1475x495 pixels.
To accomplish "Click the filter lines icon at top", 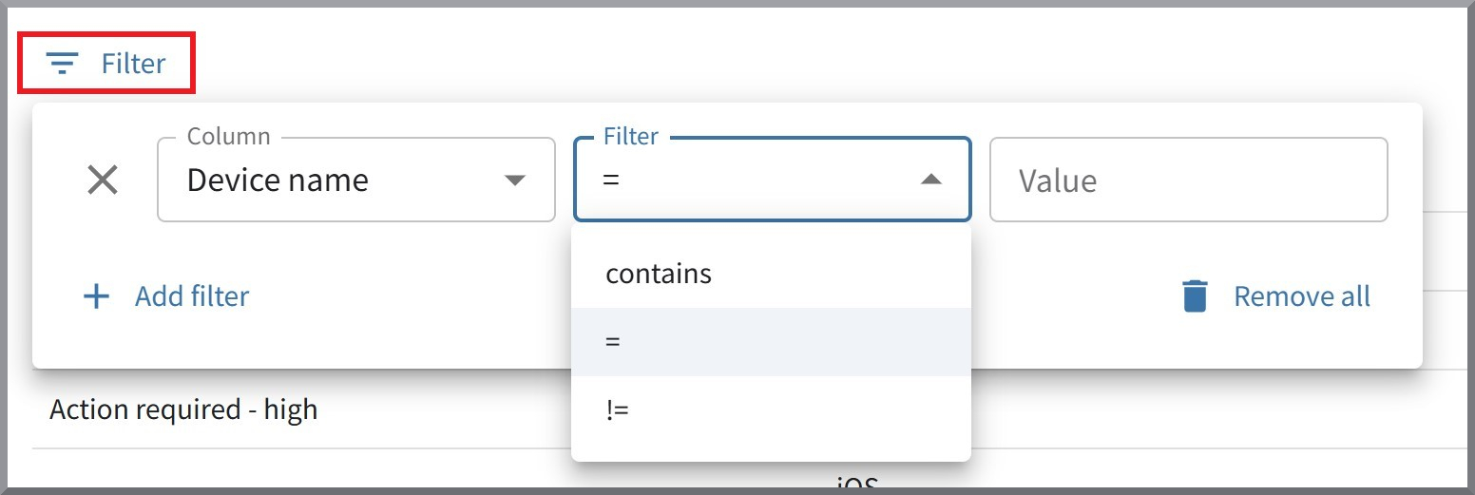I will (63, 64).
